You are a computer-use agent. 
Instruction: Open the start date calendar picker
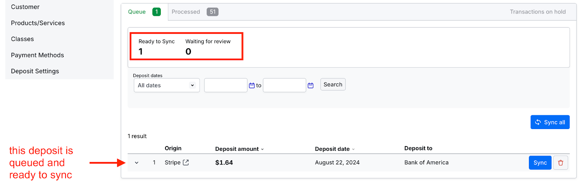[252, 86]
